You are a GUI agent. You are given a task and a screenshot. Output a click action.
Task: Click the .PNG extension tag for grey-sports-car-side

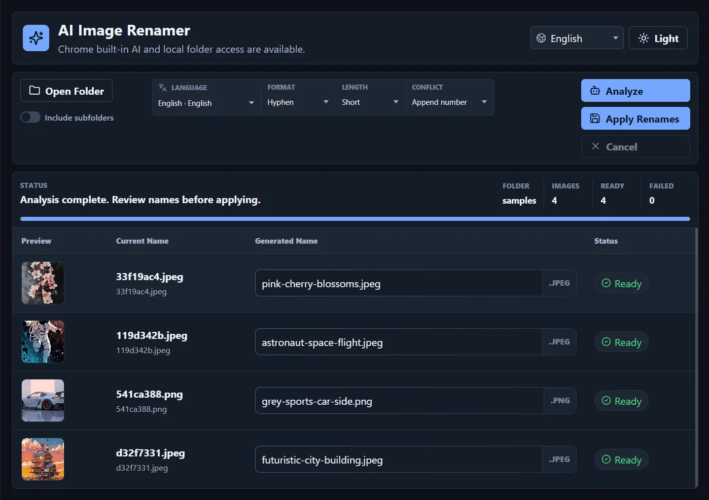tap(560, 401)
